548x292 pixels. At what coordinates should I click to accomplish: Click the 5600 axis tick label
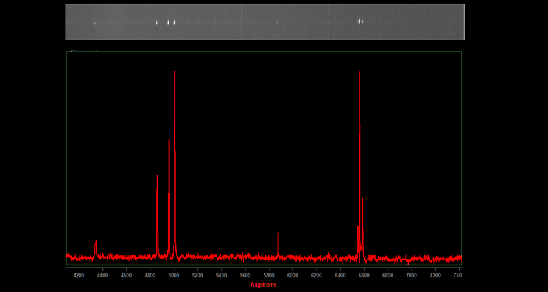245,275
